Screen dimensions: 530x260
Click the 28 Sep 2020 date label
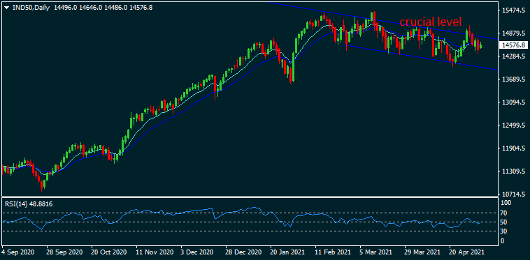click(64, 252)
